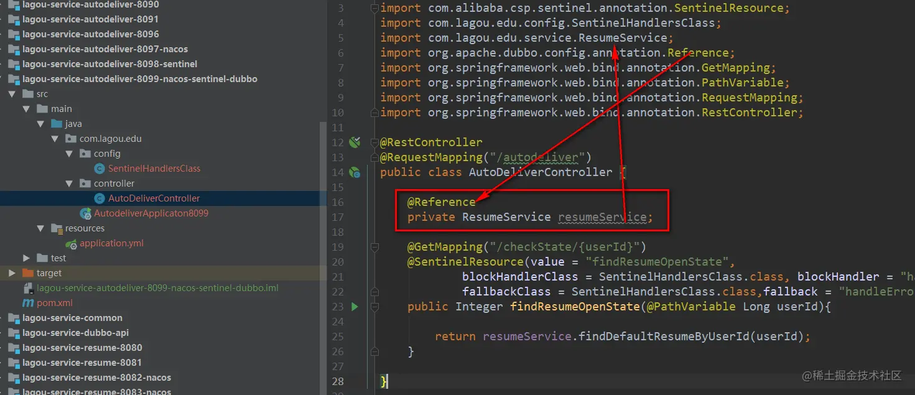The width and height of the screenshot is (915, 395).
Task: Click the application.yml file icon
Action: [x=71, y=243]
